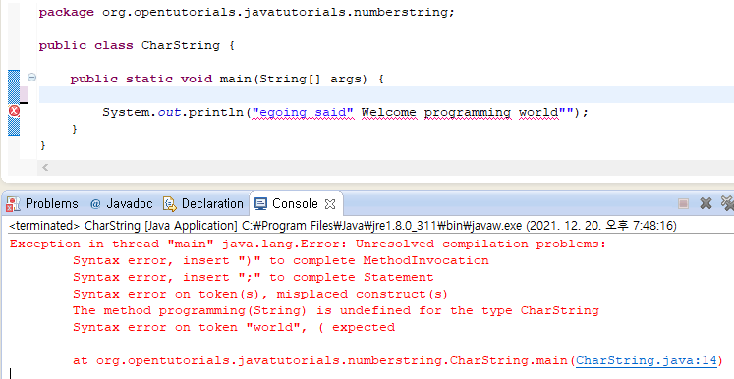Viewport: 734px width, 379px height.
Task: Click the "Exception in thread "main"" console line
Action: click(308, 244)
